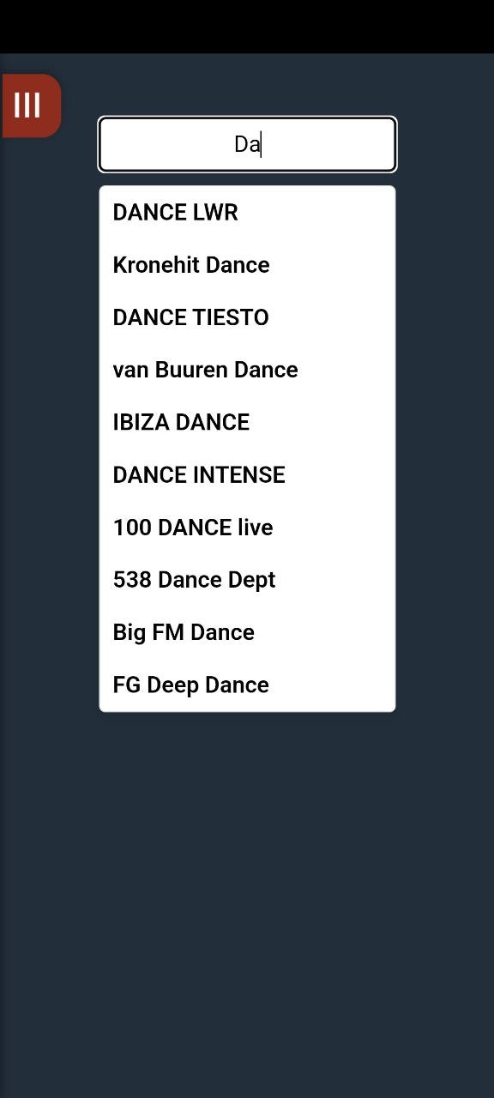Open the 538 Dance Dept result
The height and width of the screenshot is (1098, 494).
[247, 579]
